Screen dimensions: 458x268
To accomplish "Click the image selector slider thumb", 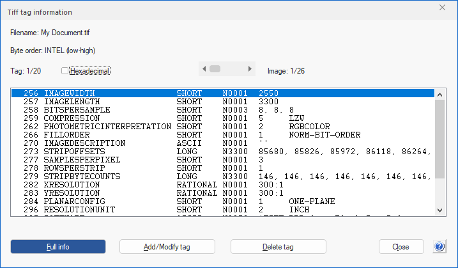I will (x=215, y=68).
